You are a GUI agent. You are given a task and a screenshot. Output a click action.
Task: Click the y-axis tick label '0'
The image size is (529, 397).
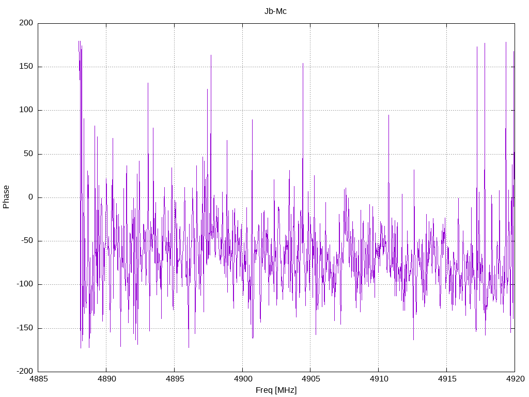click(x=31, y=197)
